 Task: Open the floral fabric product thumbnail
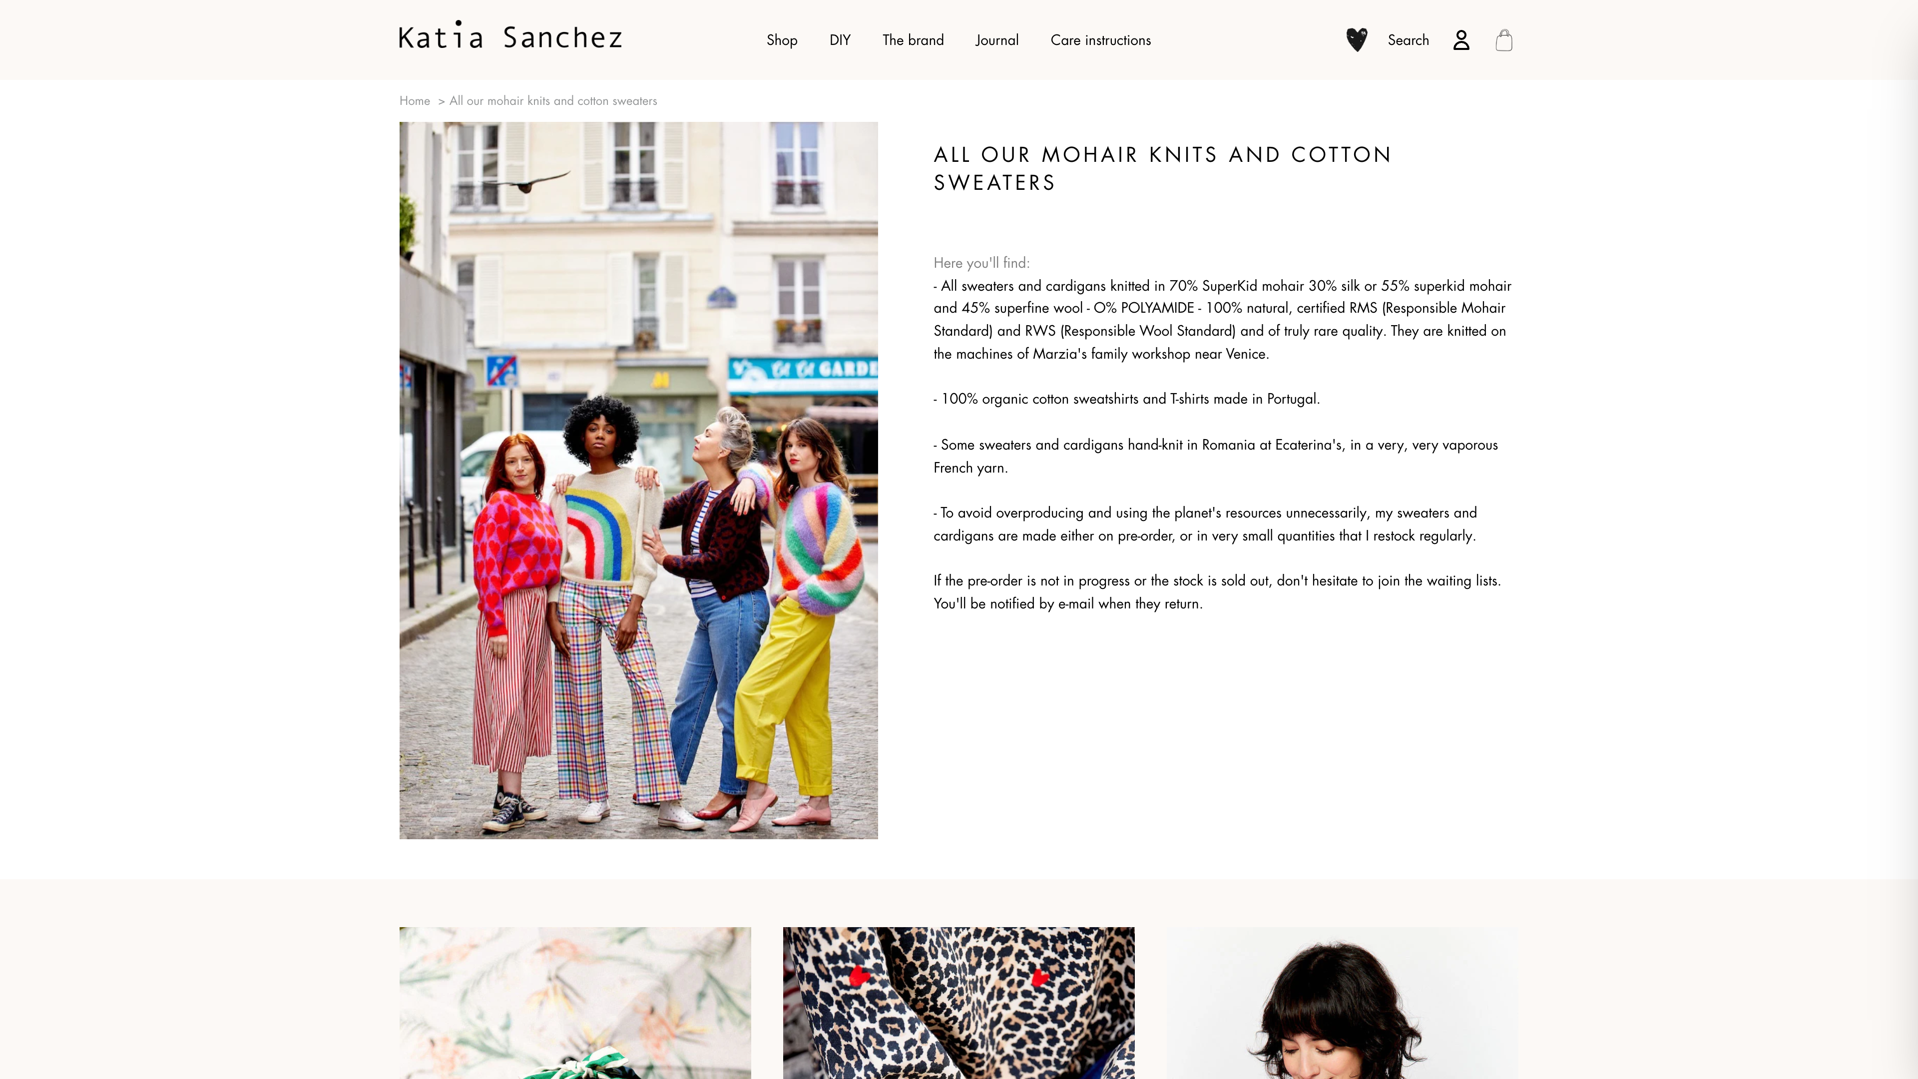coord(575,1002)
